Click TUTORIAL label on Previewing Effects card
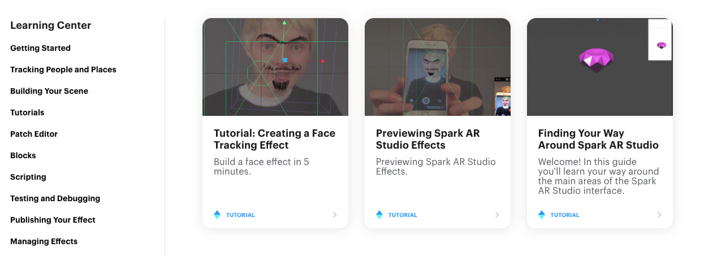The width and height of the screenshot is (717, 256). [x=403, y=215]
